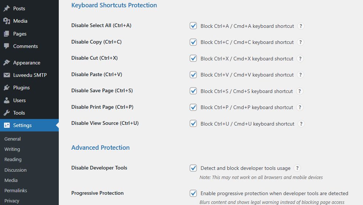
Task: Go to the Permalinks settings page
Action: click(16, 190)
